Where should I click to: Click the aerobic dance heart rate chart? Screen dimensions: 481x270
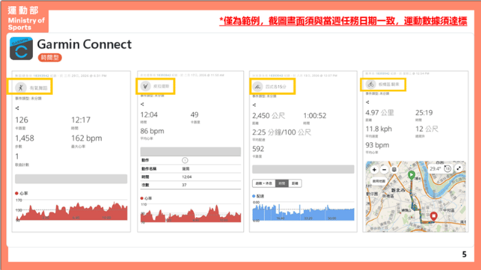pyautogui.click(x=71, y=210)
